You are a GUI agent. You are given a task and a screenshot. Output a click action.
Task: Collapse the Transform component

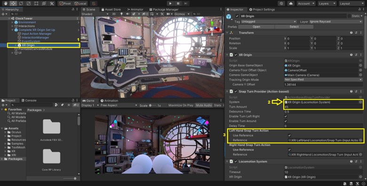[x=227, y=33]
